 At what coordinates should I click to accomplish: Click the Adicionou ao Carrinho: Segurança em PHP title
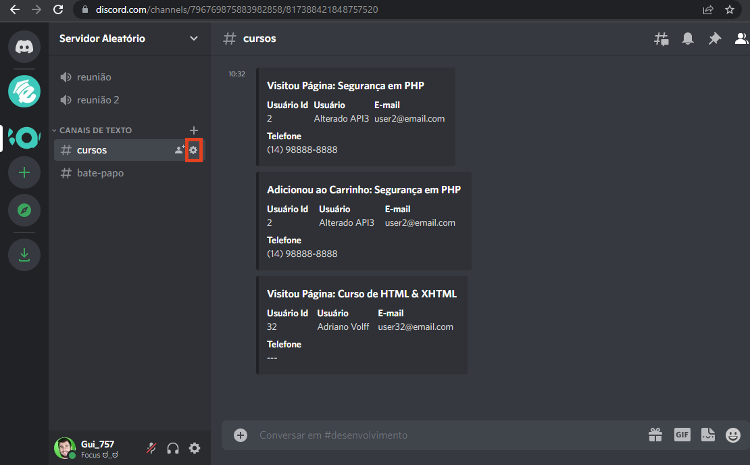point(364,190)
